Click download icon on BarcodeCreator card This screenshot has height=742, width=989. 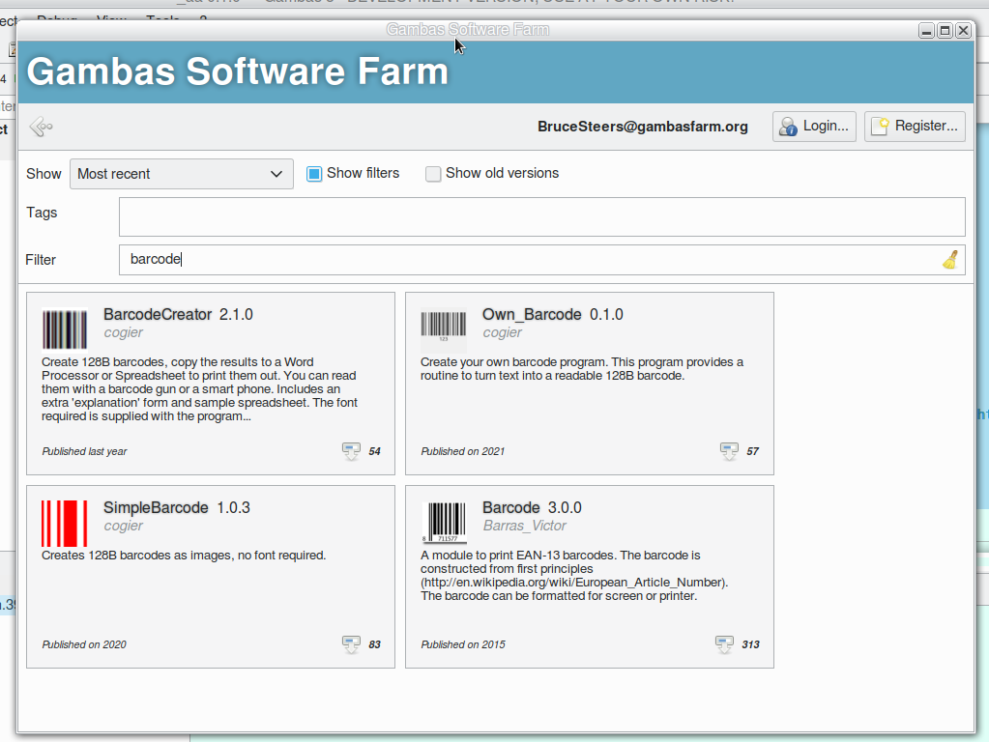click(351, 451)
